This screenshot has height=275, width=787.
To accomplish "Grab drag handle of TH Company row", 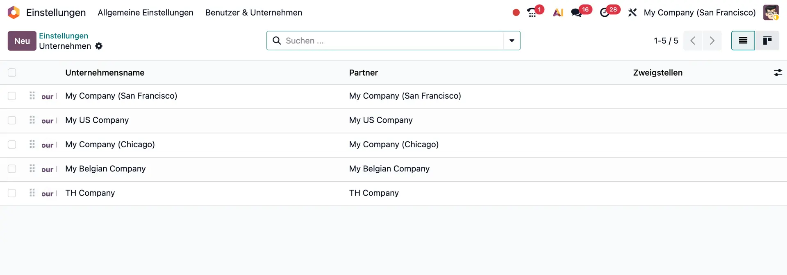I will coord(32,193).
